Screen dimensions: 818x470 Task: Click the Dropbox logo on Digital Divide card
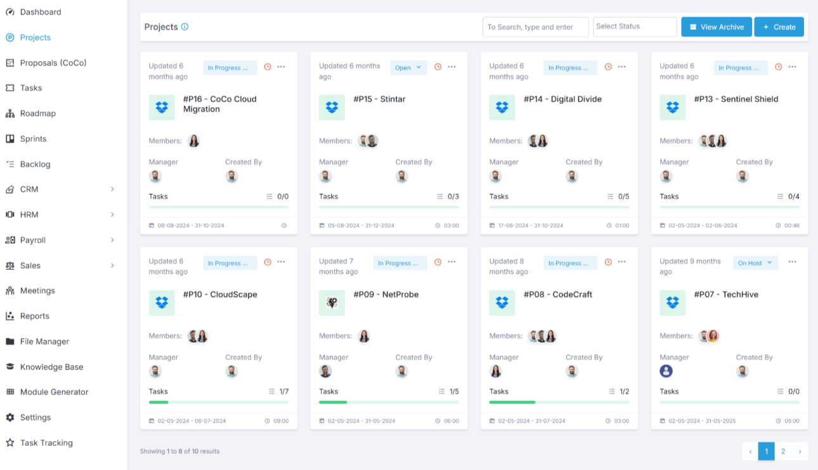click(x=502, y=108)
